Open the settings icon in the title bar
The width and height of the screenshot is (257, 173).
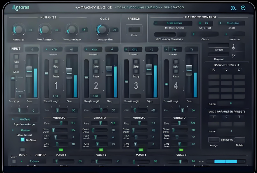coord(233,8)
